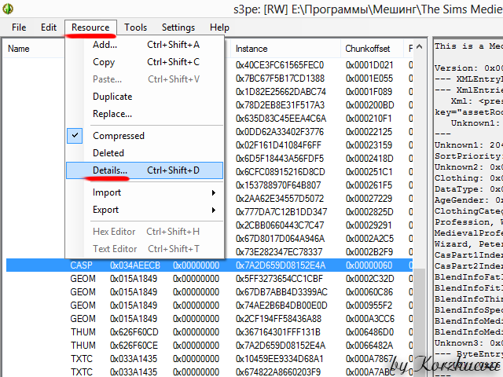Choose Replace... menu entry
Screen dimensions: 503x377
pos(112,114)
